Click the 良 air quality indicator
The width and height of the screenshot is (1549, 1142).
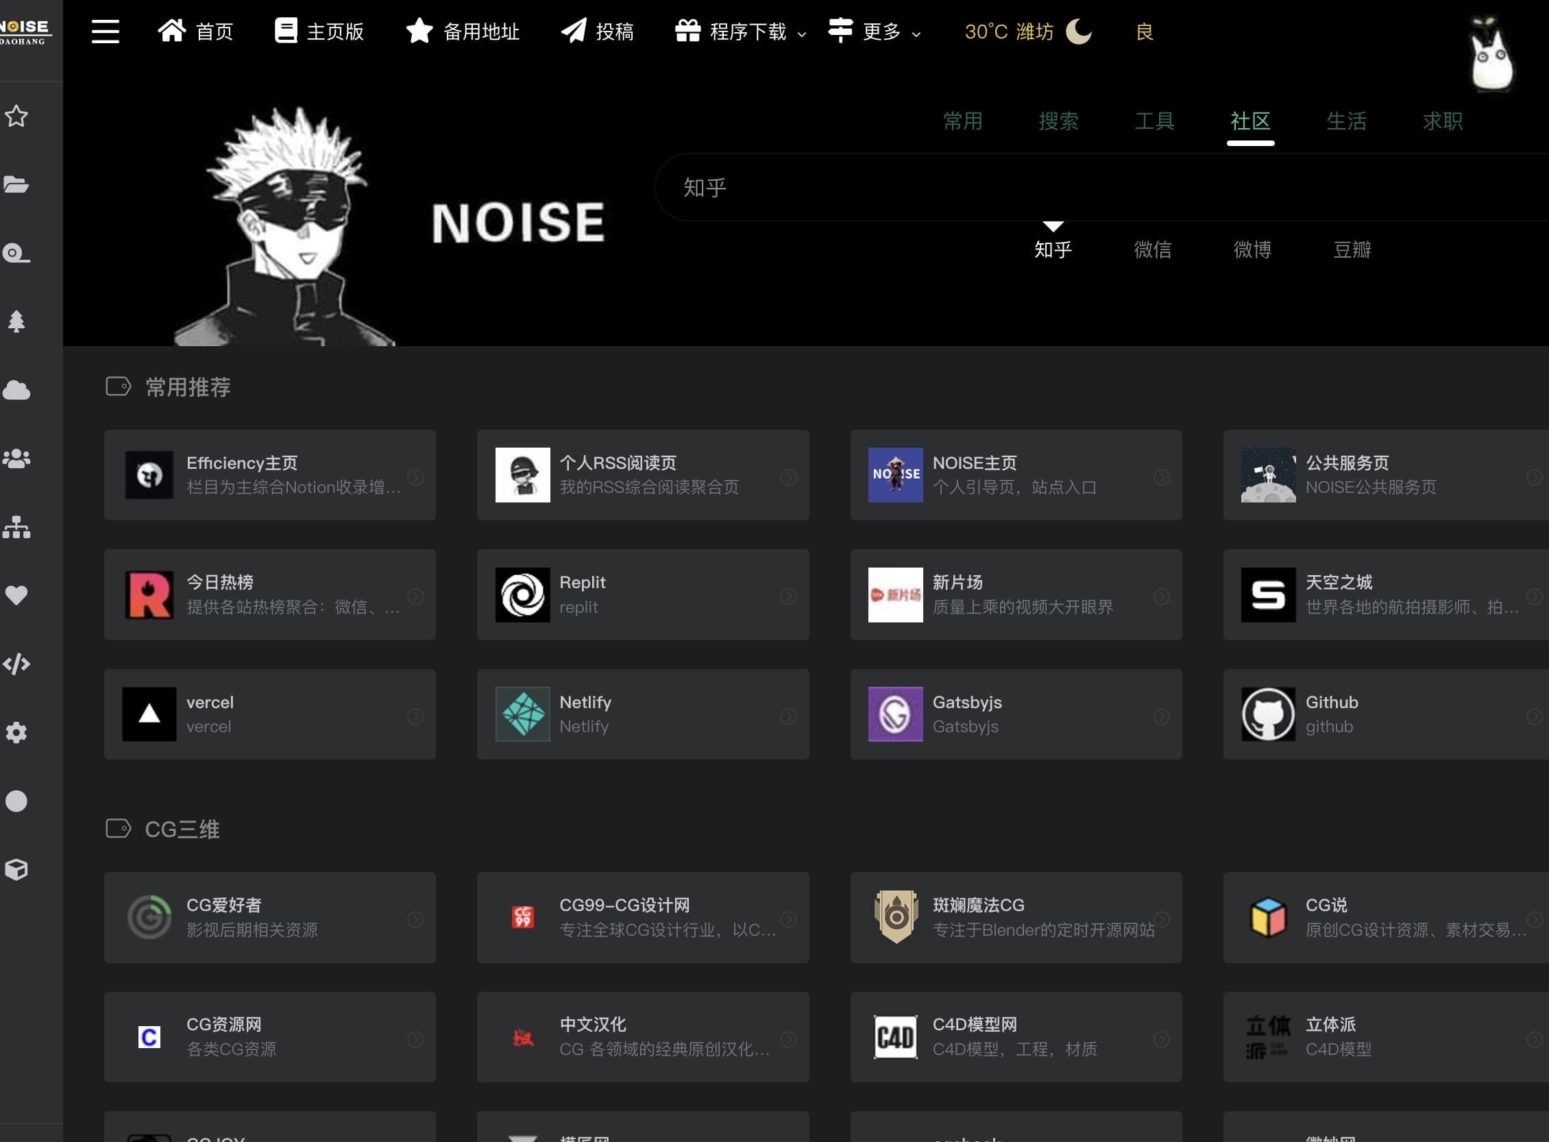coord(1144,32)
